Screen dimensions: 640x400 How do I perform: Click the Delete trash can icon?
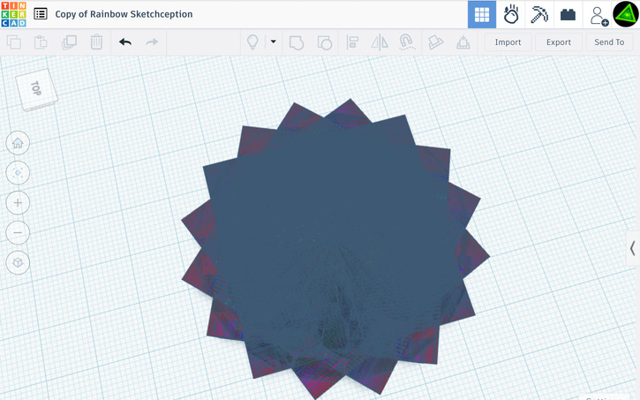tap(96, 42)
